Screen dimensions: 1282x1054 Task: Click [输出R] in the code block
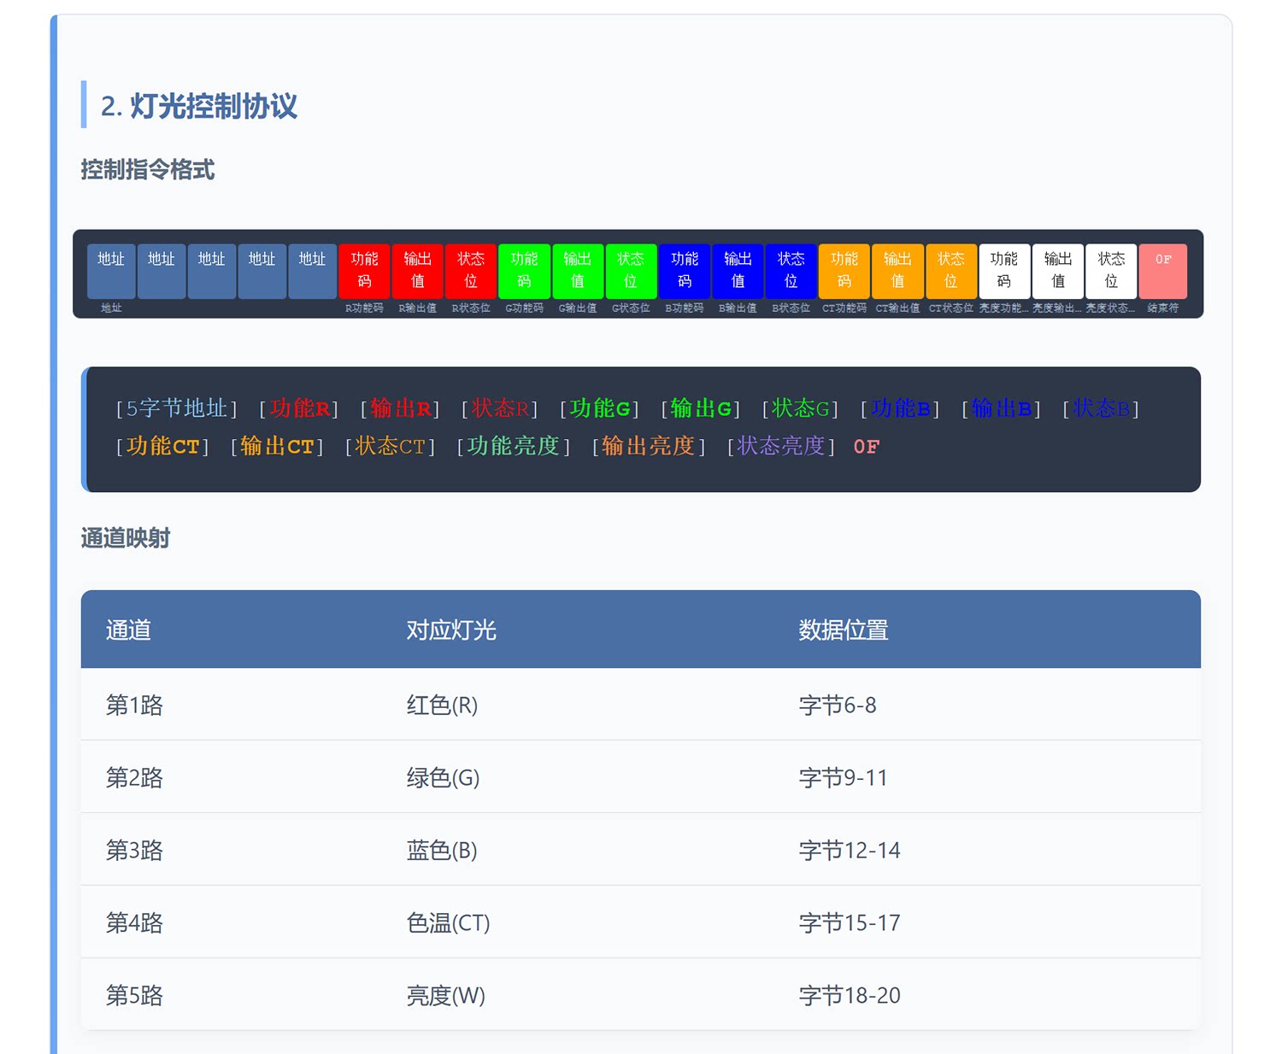point(400,409)
